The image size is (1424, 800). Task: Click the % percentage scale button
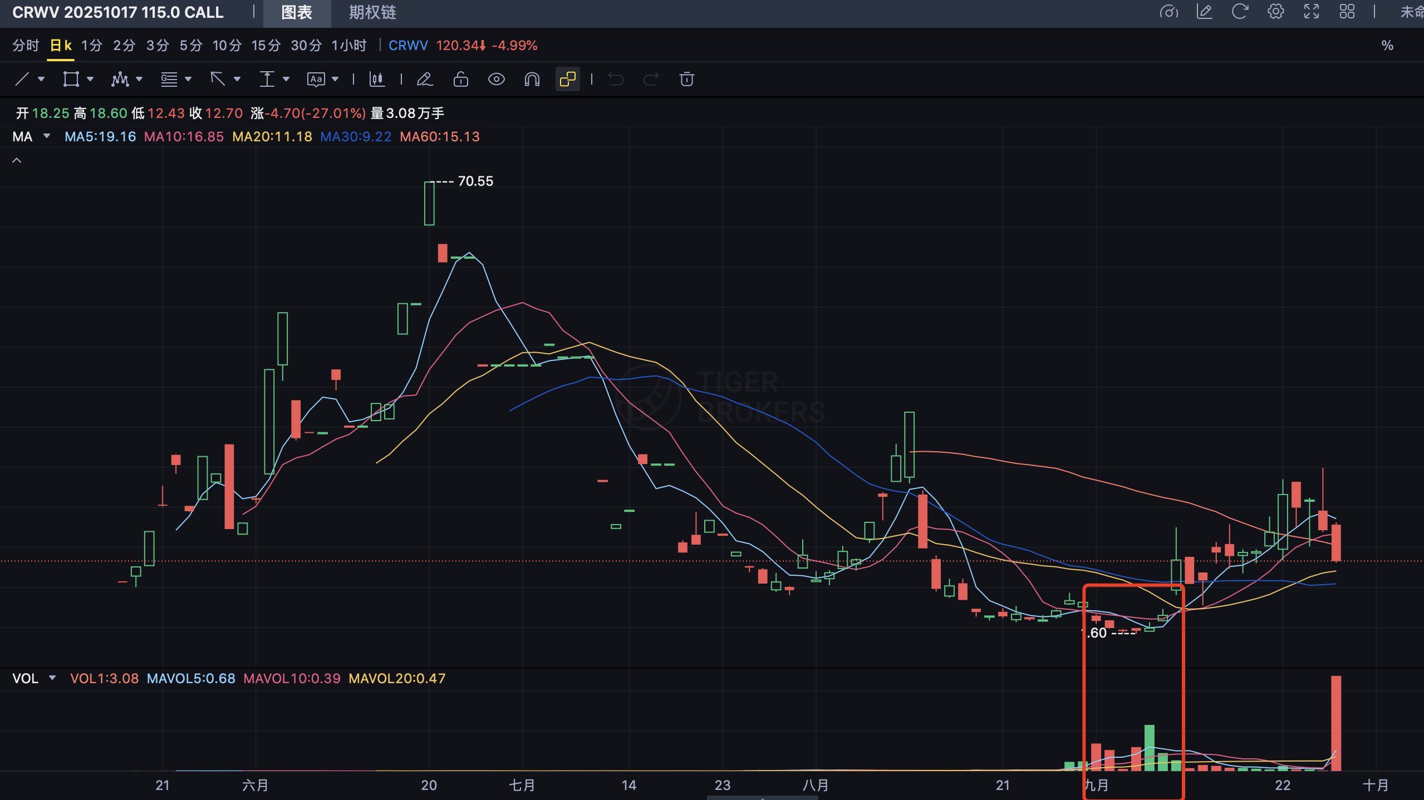point(1387,46)
